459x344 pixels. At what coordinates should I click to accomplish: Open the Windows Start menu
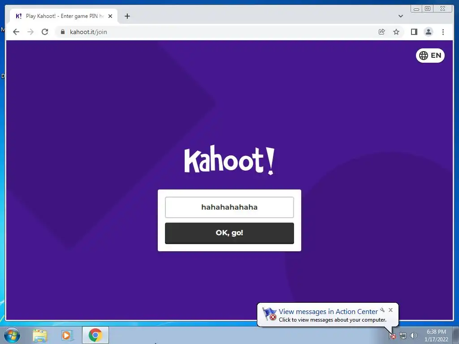(x=12, y=335)
